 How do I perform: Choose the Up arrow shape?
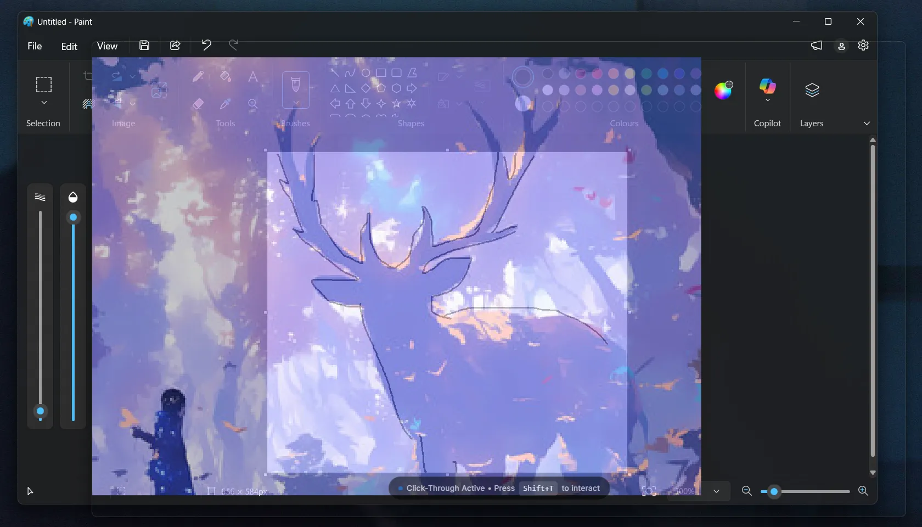point(350,103)
